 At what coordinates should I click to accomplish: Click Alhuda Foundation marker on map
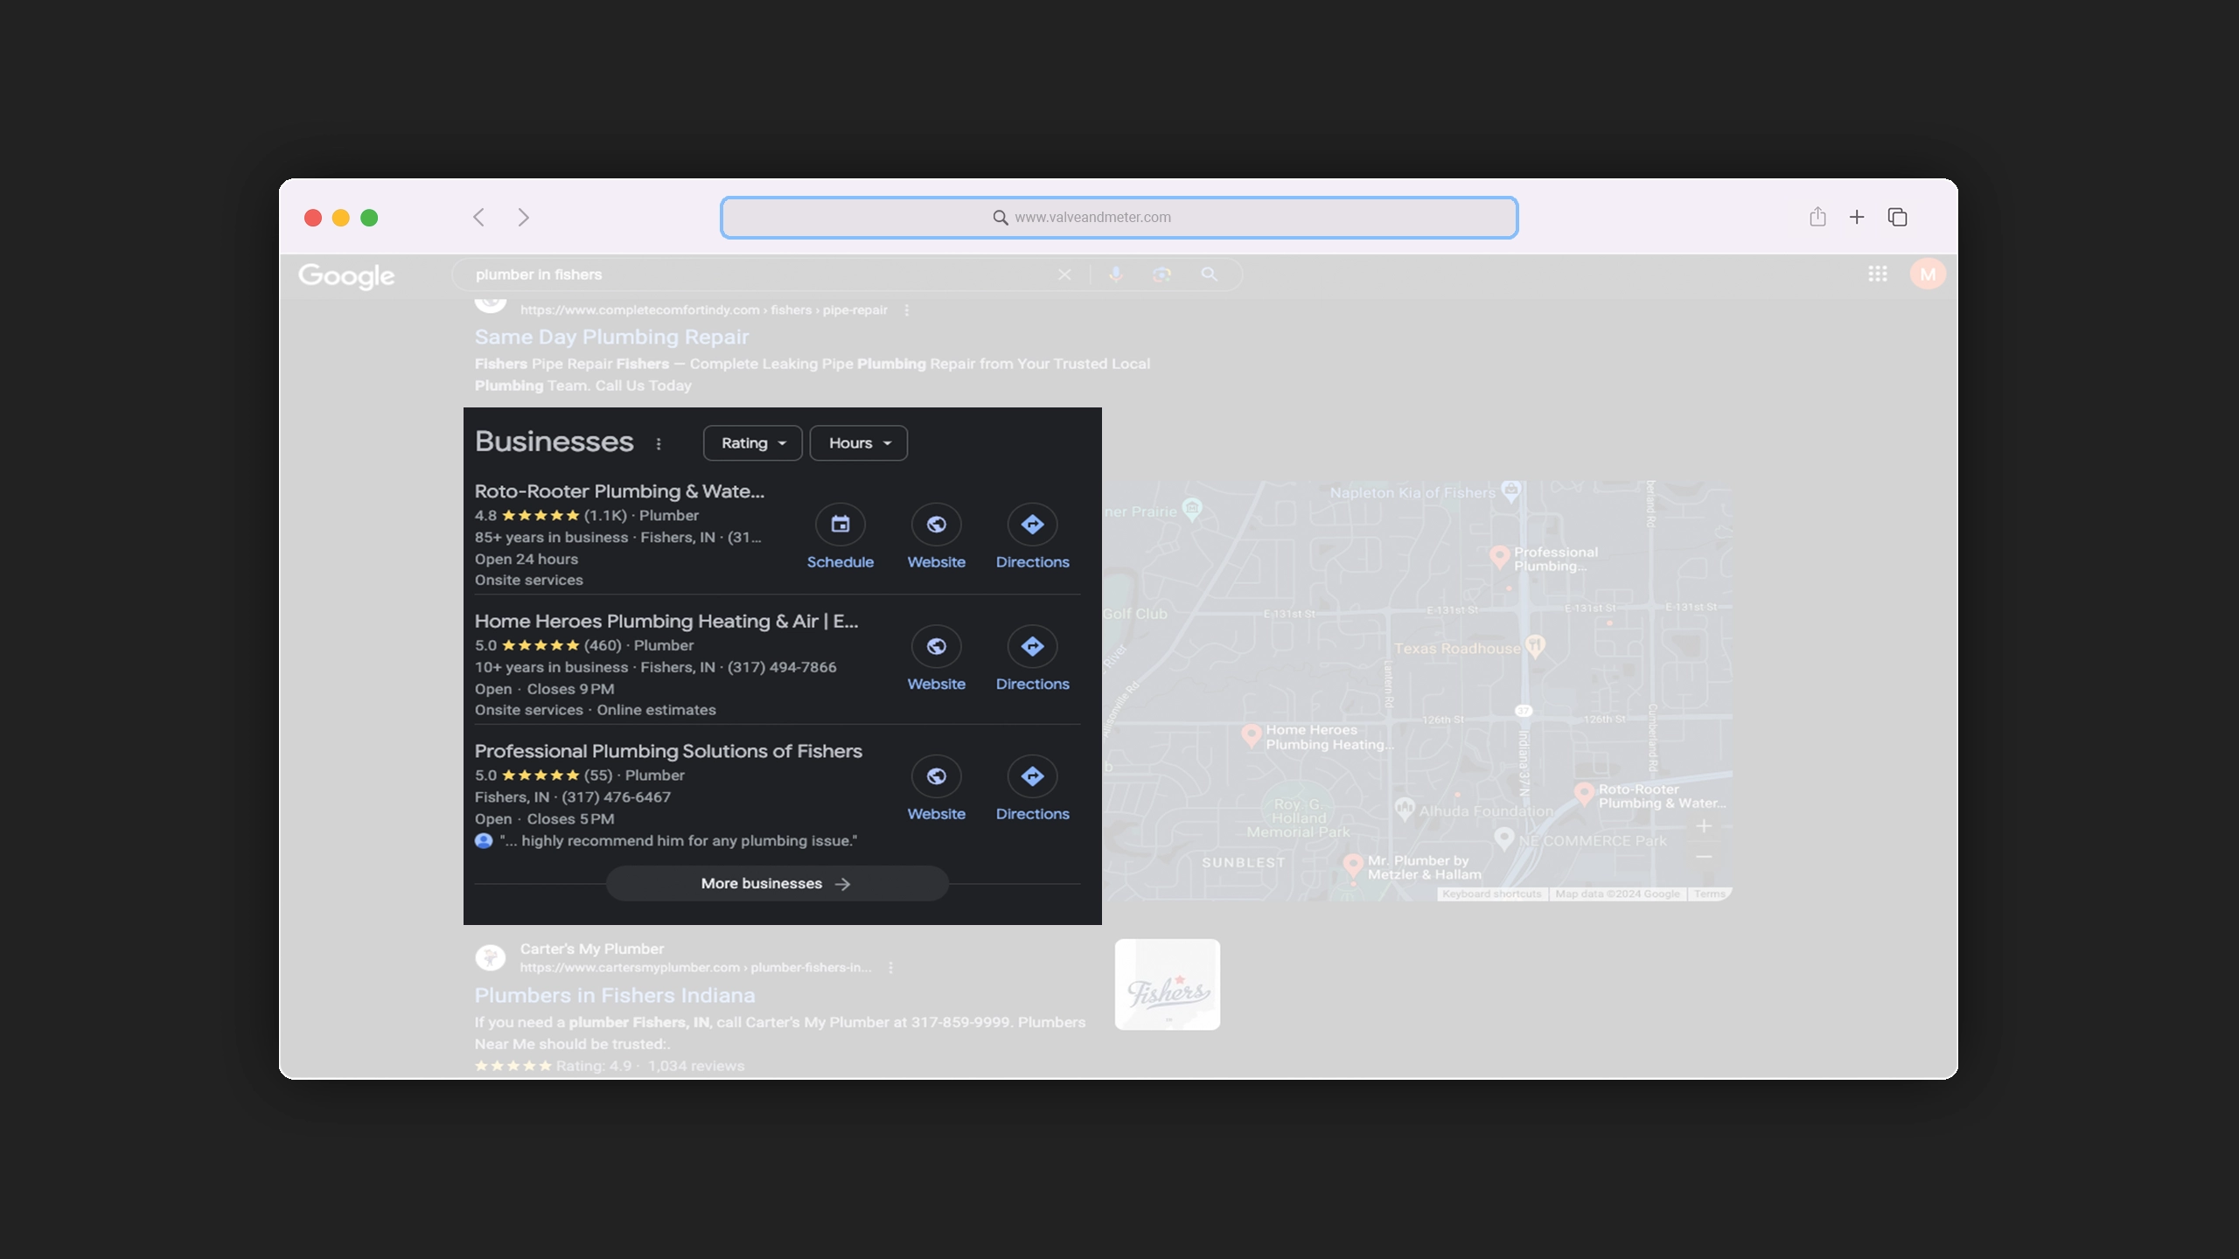(x=1405, y=809)
